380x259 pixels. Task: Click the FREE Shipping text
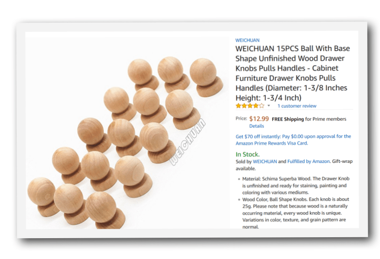coord(288,119)
